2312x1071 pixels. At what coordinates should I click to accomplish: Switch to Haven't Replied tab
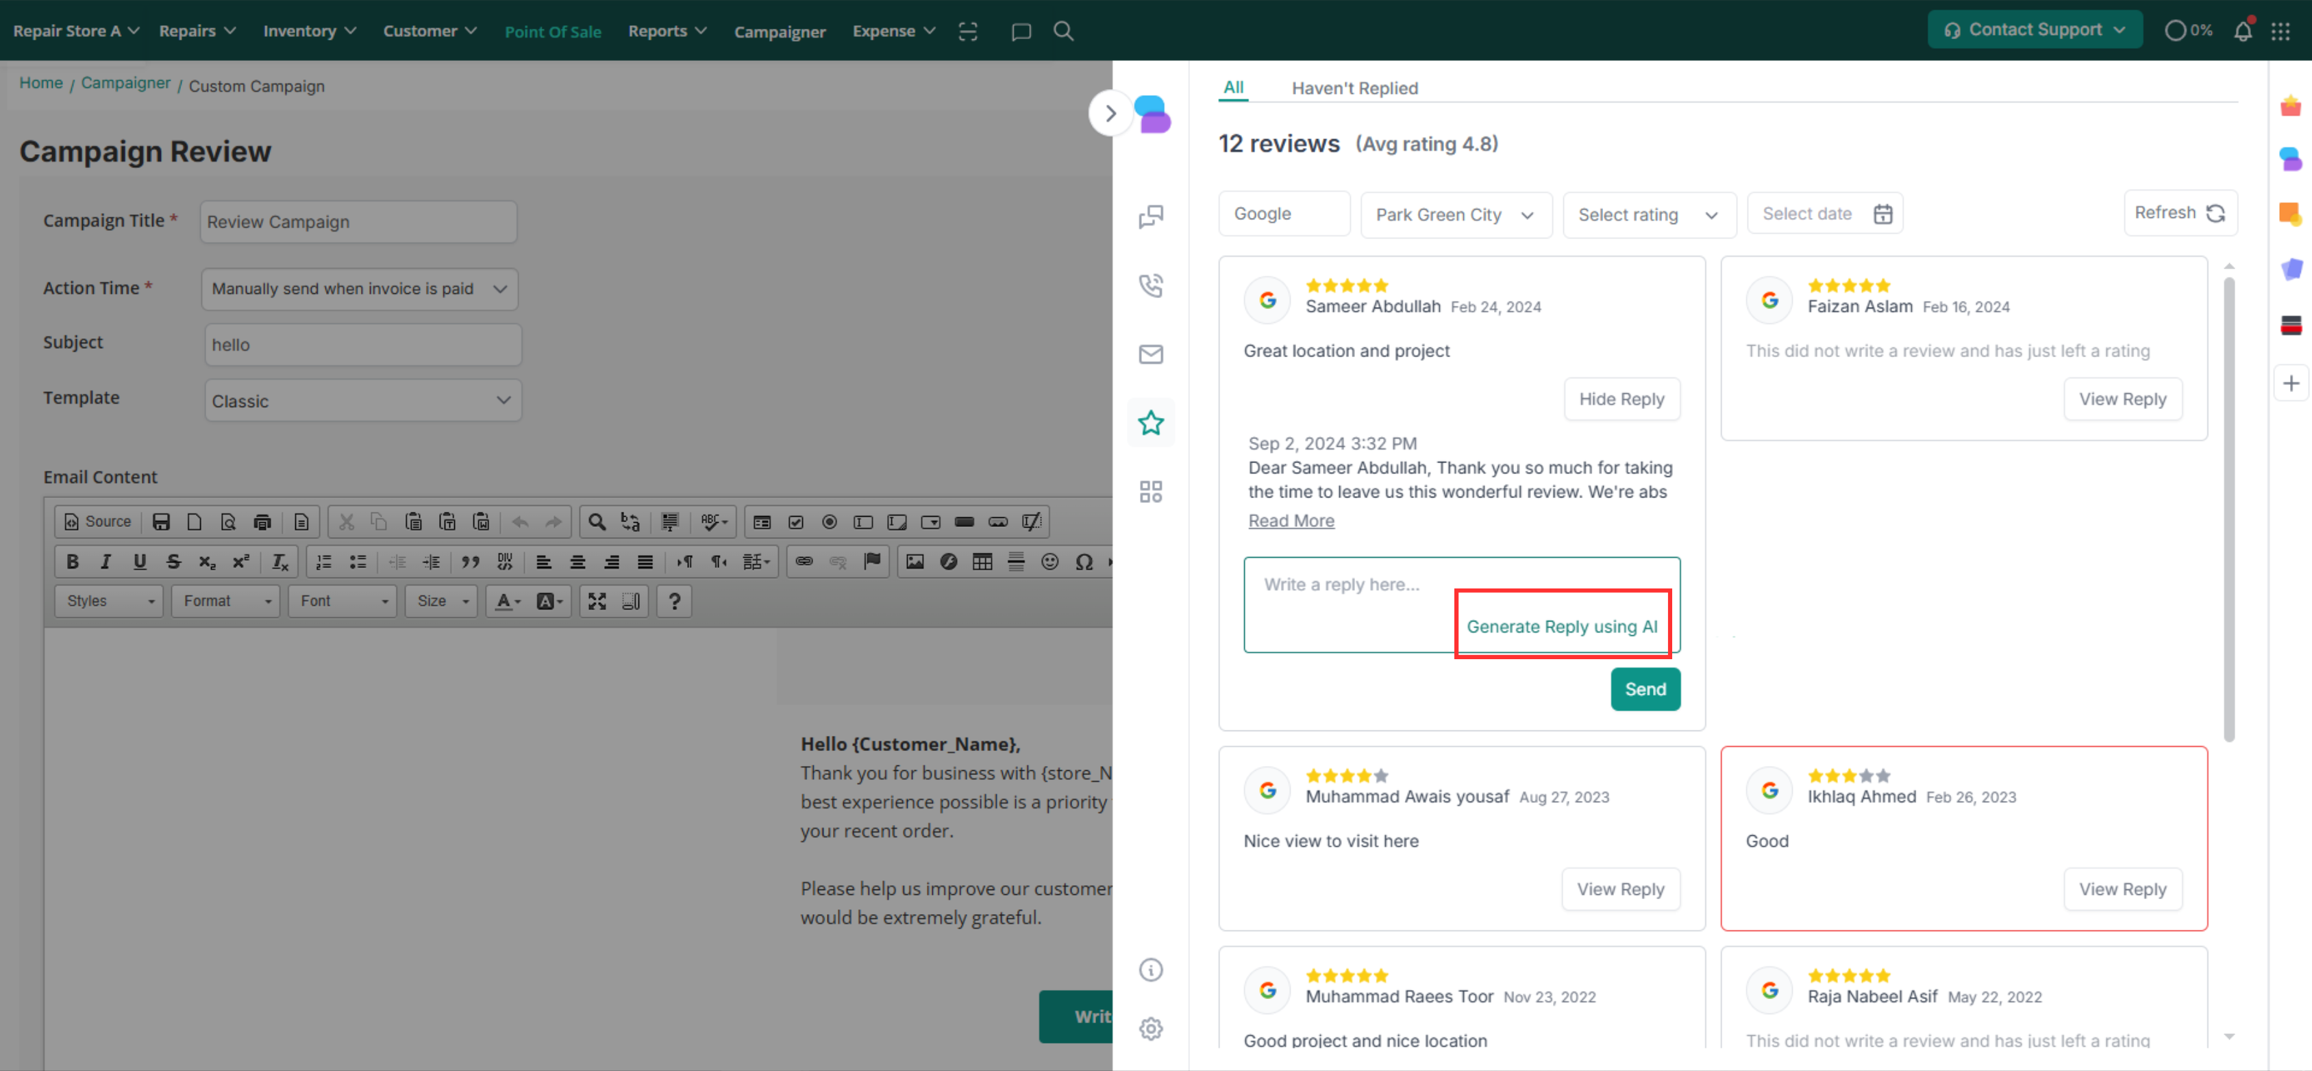pyautogui.click(x=1354, y=88)
